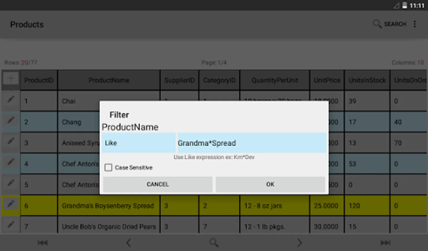The image size is (428, 251).
Task: Select the UnitPrice column header
Action: [327, 80]
